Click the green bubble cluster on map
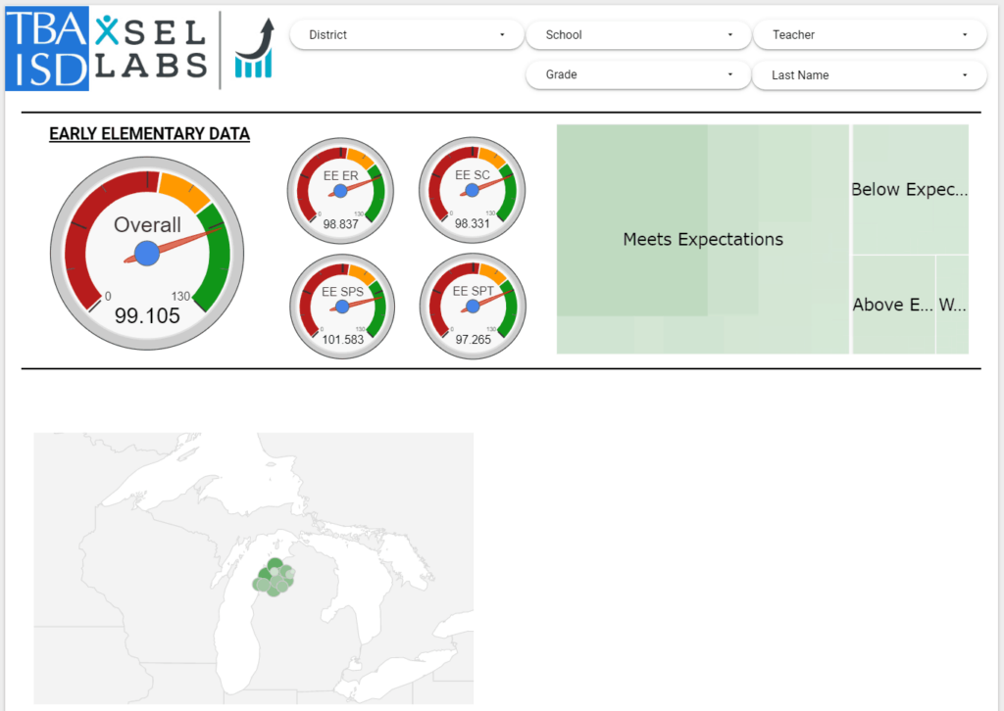Viewport: 1004px width, 711px height. pyautogui.click(x=274, y=579)
